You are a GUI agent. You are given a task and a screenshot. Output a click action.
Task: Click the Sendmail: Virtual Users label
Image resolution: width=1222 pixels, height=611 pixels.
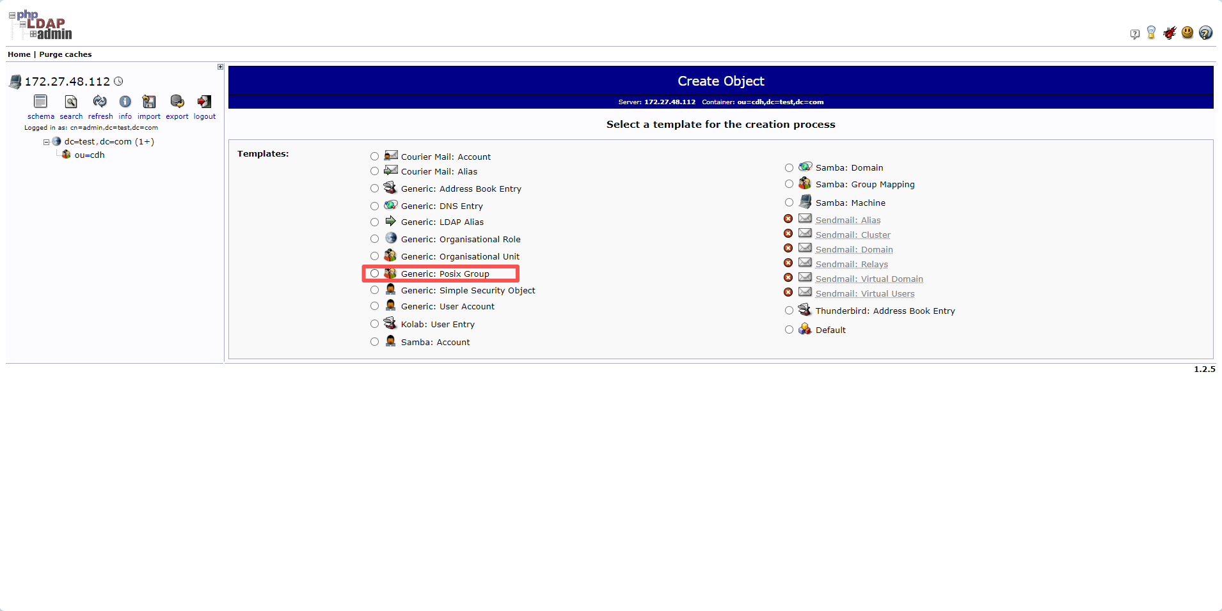865,294
